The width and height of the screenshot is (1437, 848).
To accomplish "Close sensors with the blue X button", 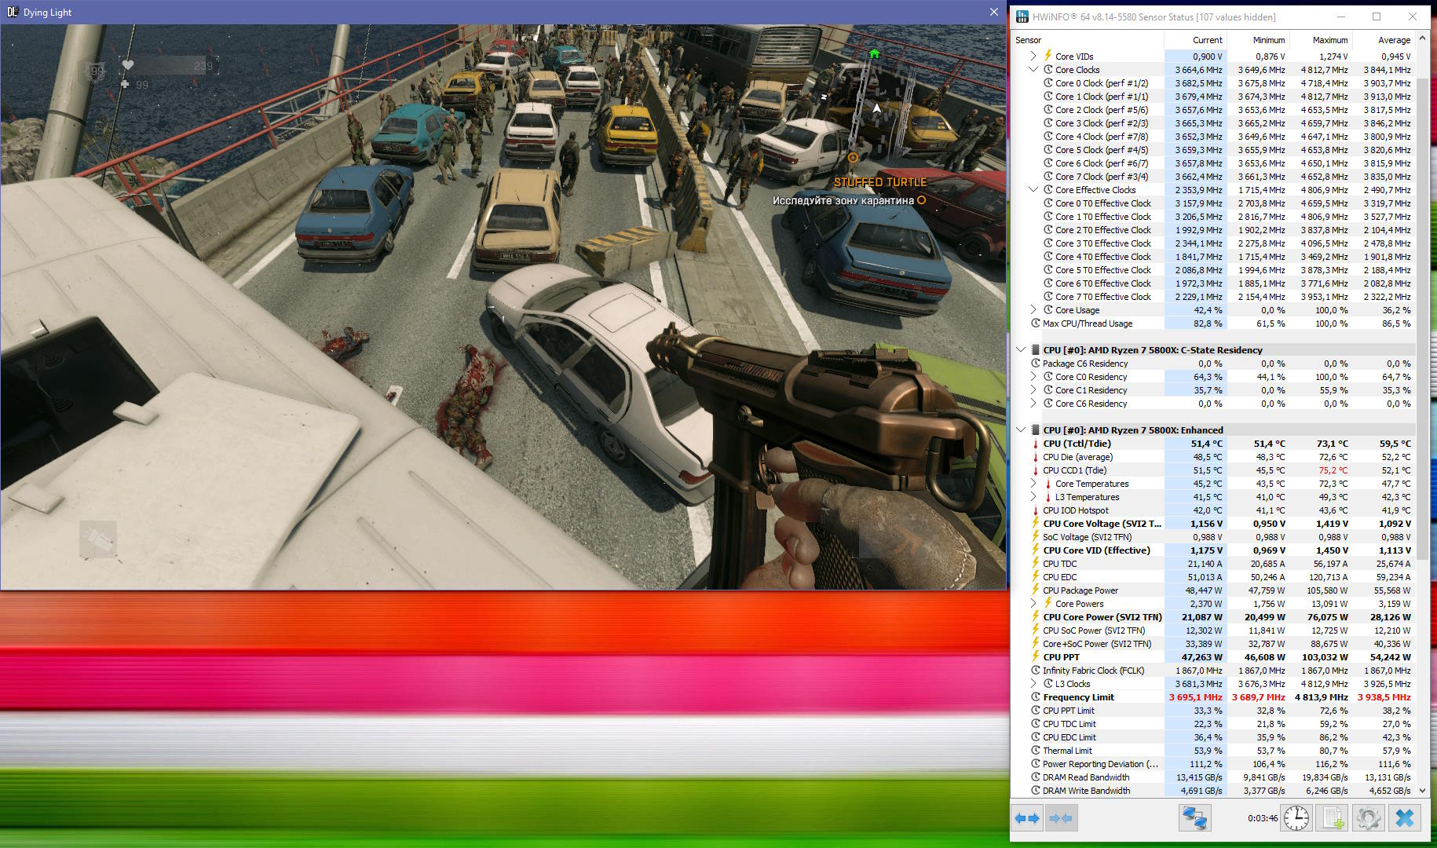I will (x=1404, y=818).
